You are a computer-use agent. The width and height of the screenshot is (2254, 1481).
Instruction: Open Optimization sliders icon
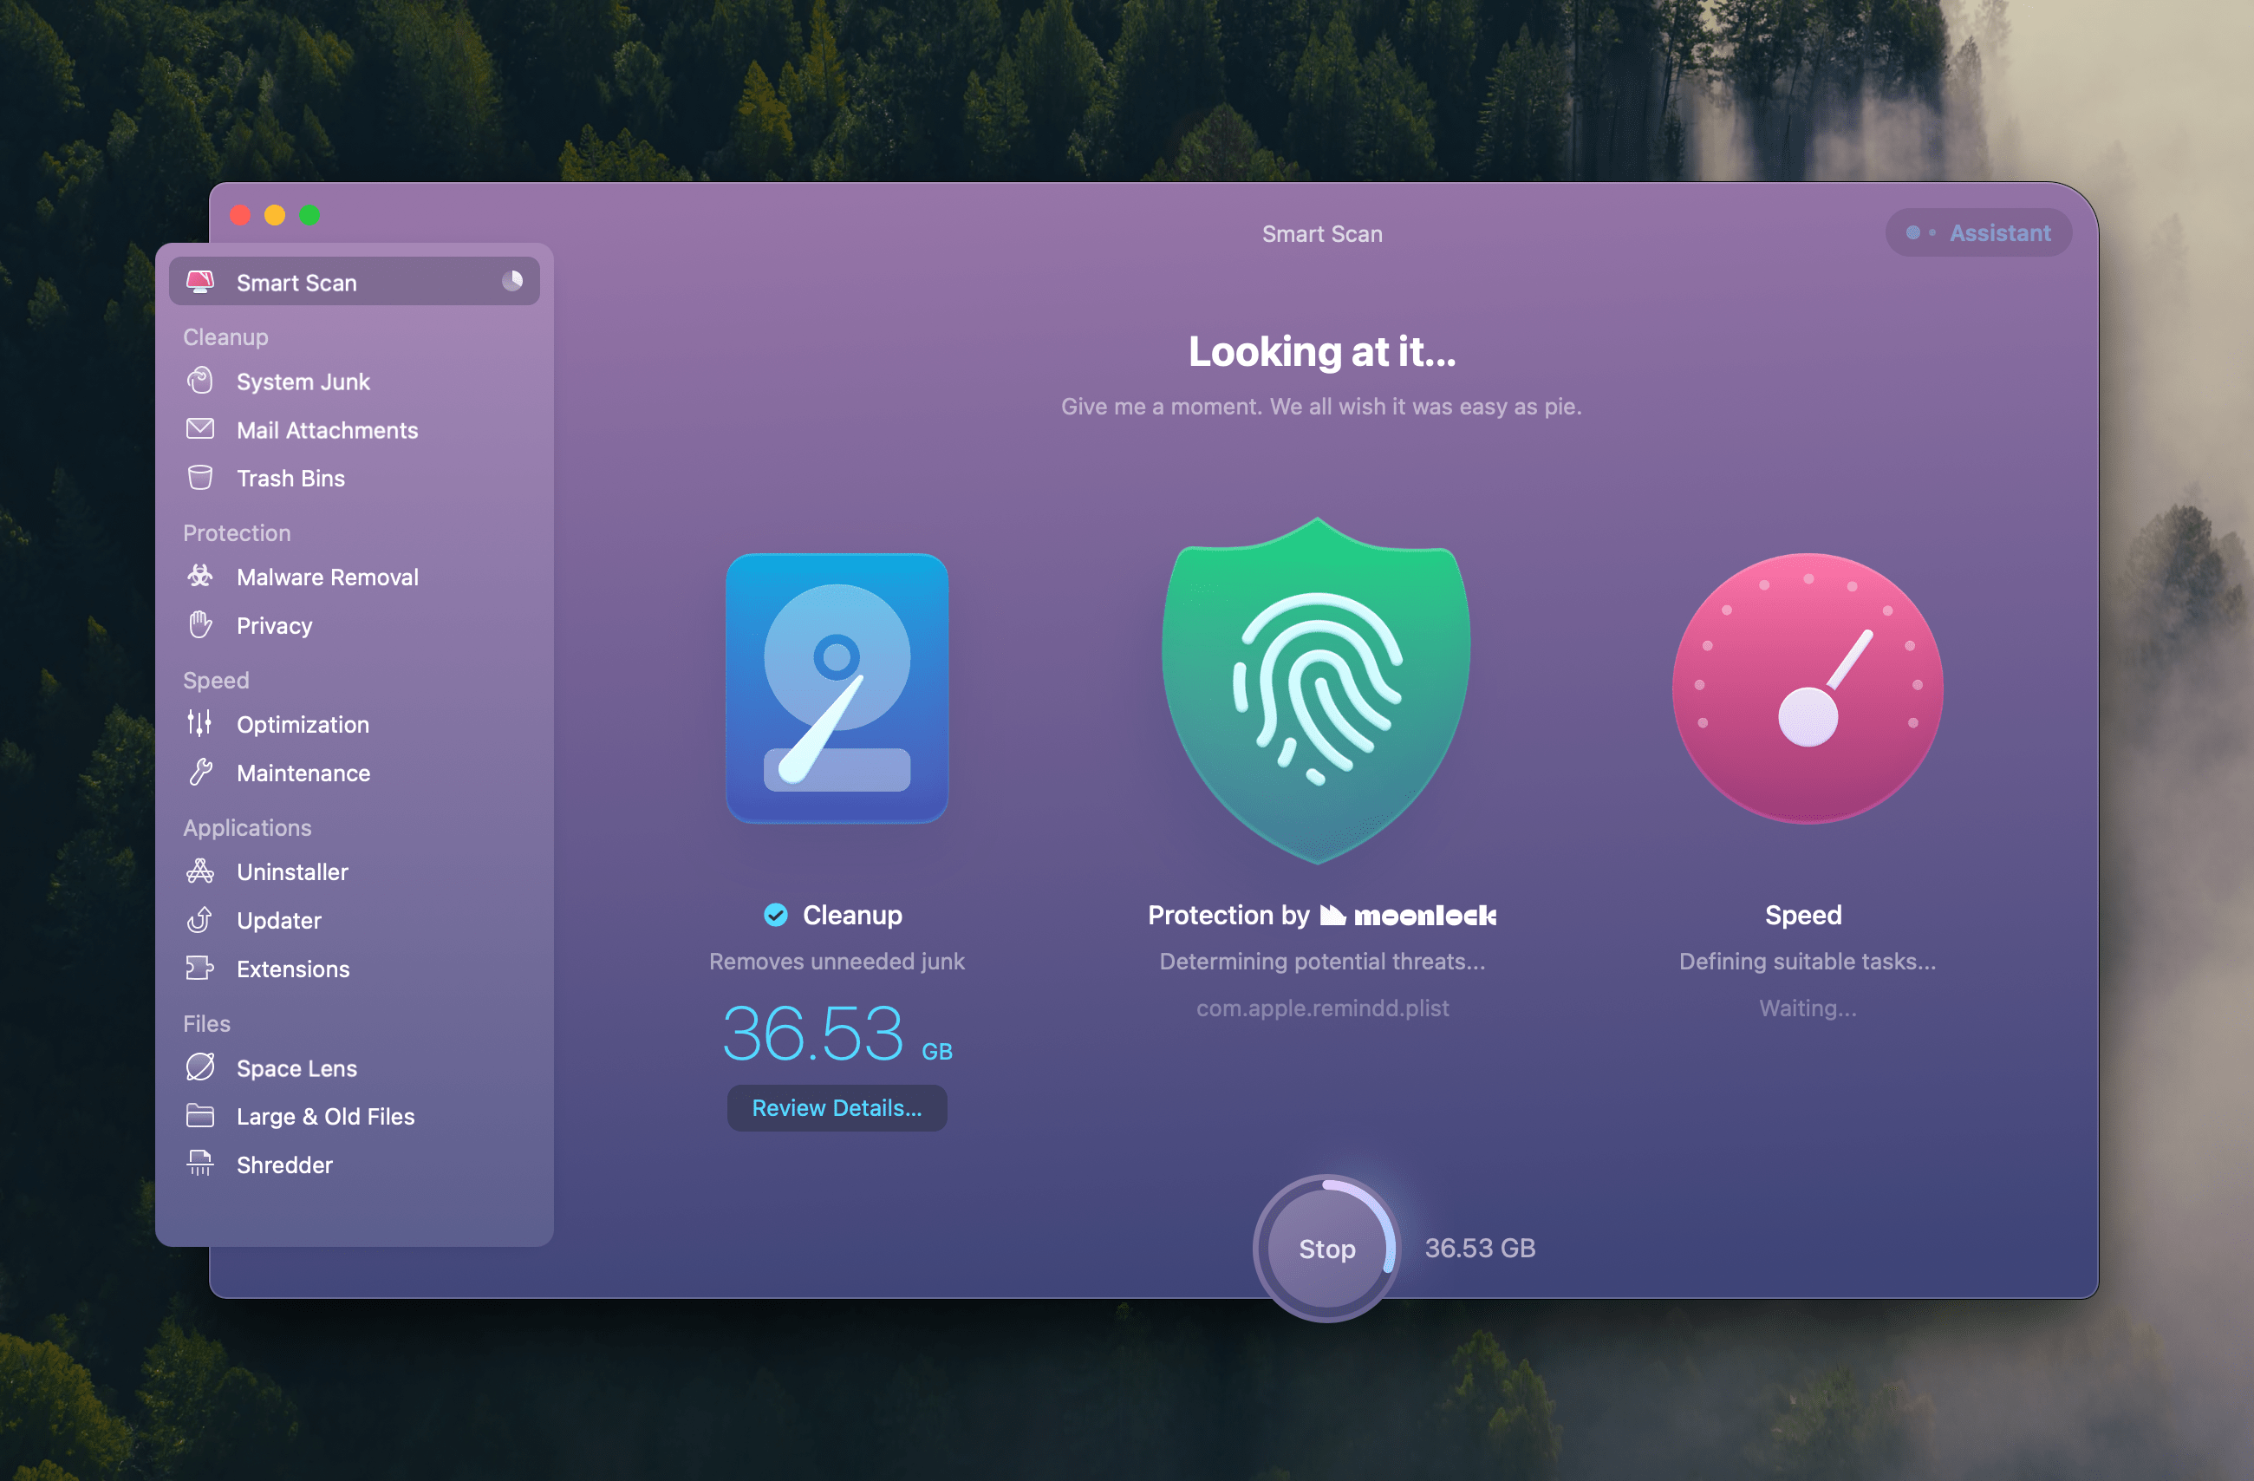pyautogui.click(x=200, y=723)
